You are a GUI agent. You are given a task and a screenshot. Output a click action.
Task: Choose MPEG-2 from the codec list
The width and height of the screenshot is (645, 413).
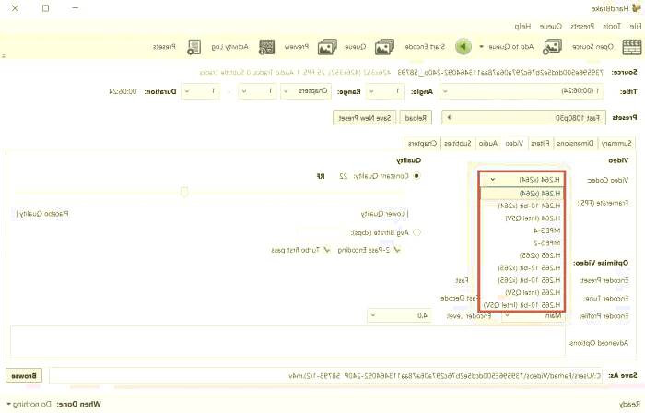(522, 242)
